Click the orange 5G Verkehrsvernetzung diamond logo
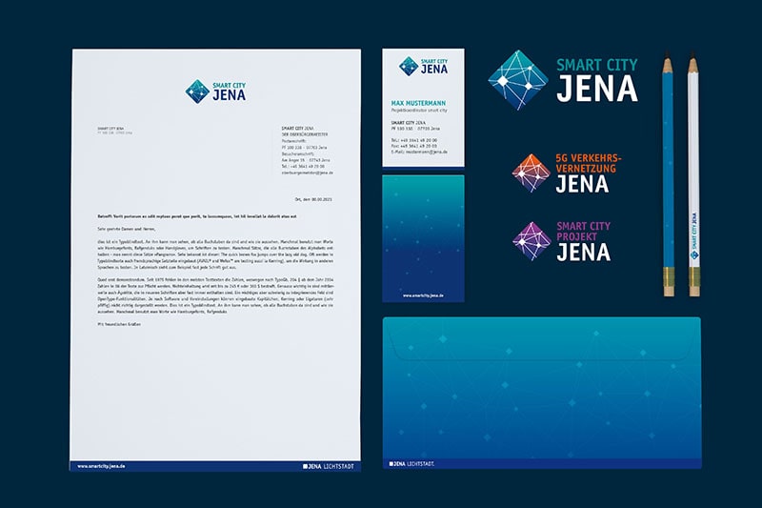Viewport: 762px width, 508px height. tap(531, 173)
